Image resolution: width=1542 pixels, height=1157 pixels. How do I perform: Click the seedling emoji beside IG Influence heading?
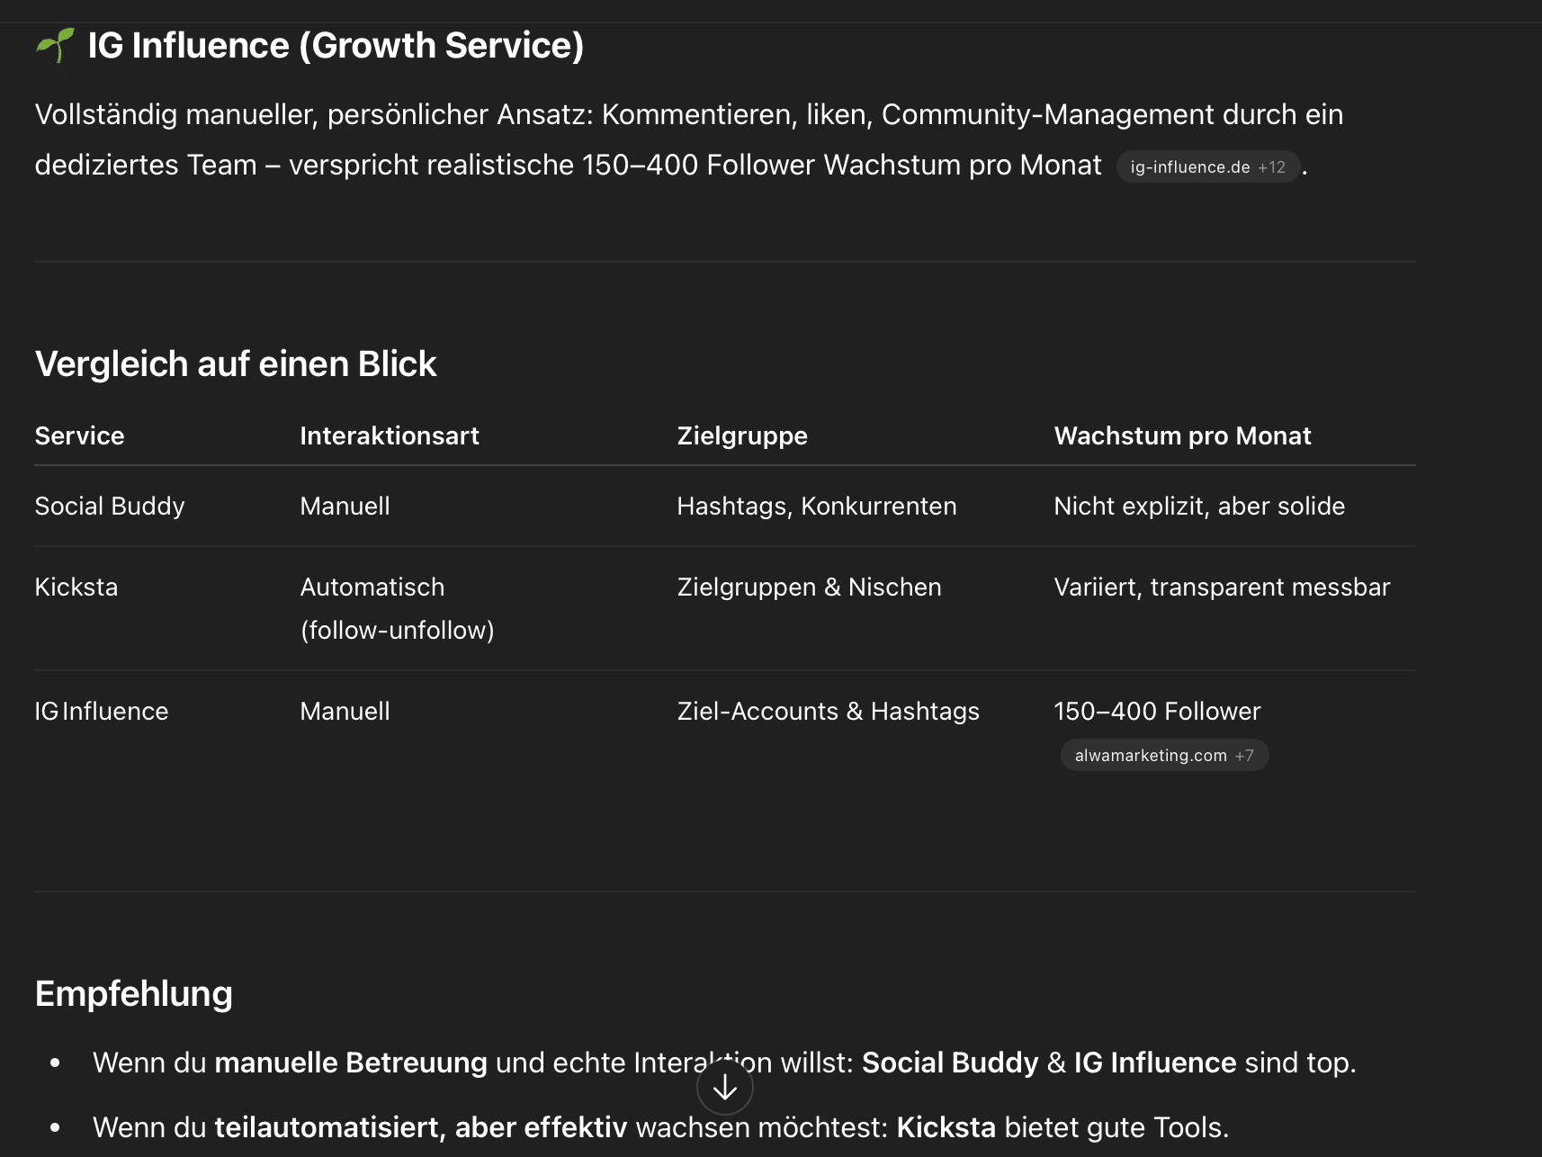(x=55, y=45)
